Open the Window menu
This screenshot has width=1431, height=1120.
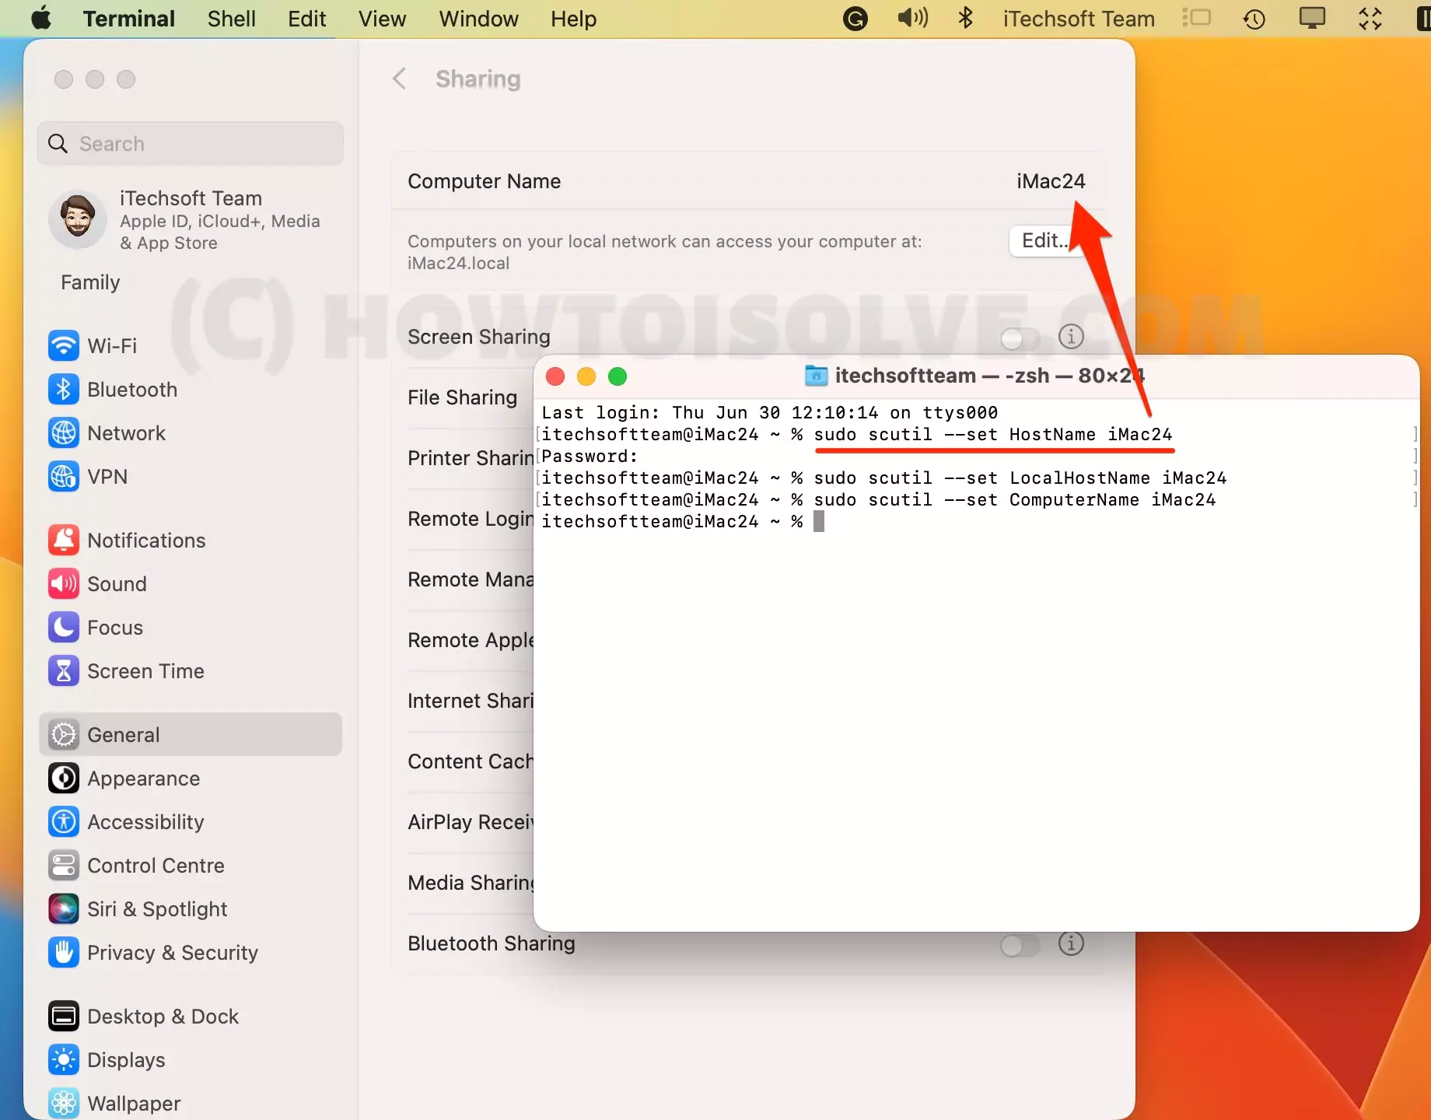478,19
